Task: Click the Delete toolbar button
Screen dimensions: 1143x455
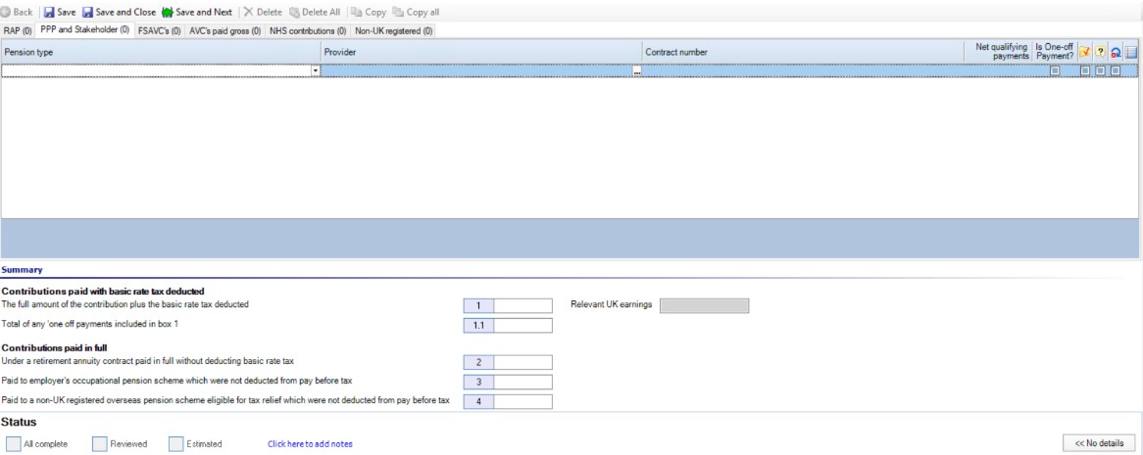Action: click(263, 13)
